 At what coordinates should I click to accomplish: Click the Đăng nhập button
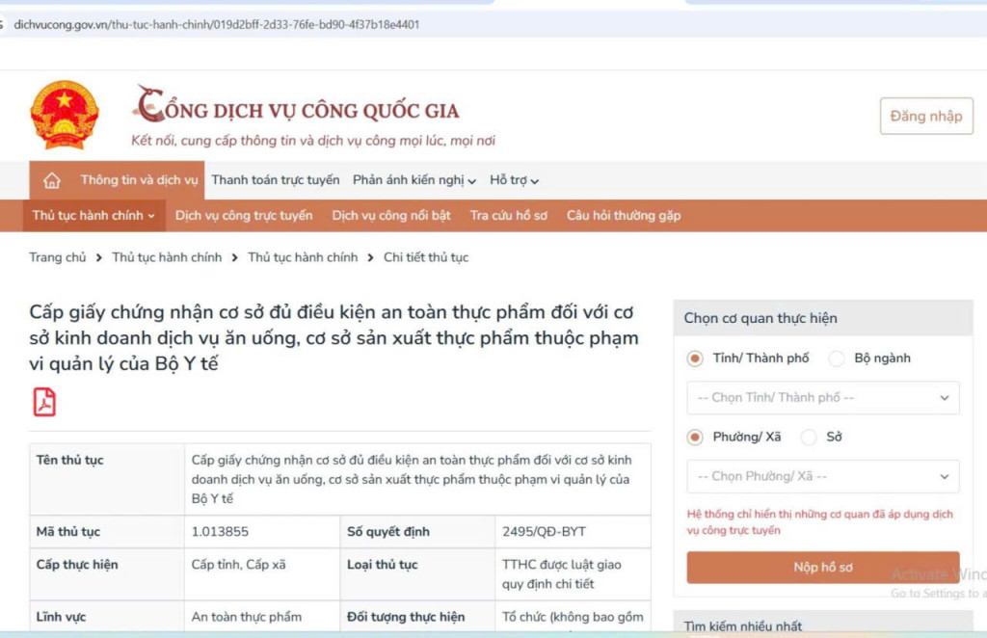coord(926,116)
